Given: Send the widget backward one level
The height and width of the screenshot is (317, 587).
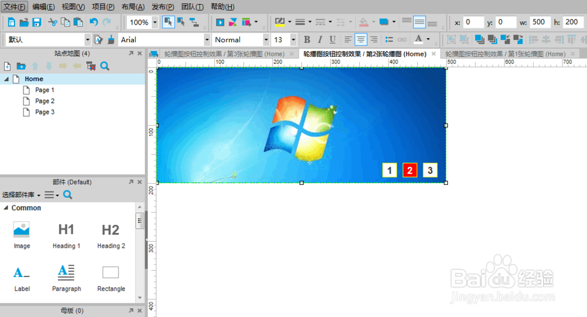Looking at the screenshot, I should (518, 39).
